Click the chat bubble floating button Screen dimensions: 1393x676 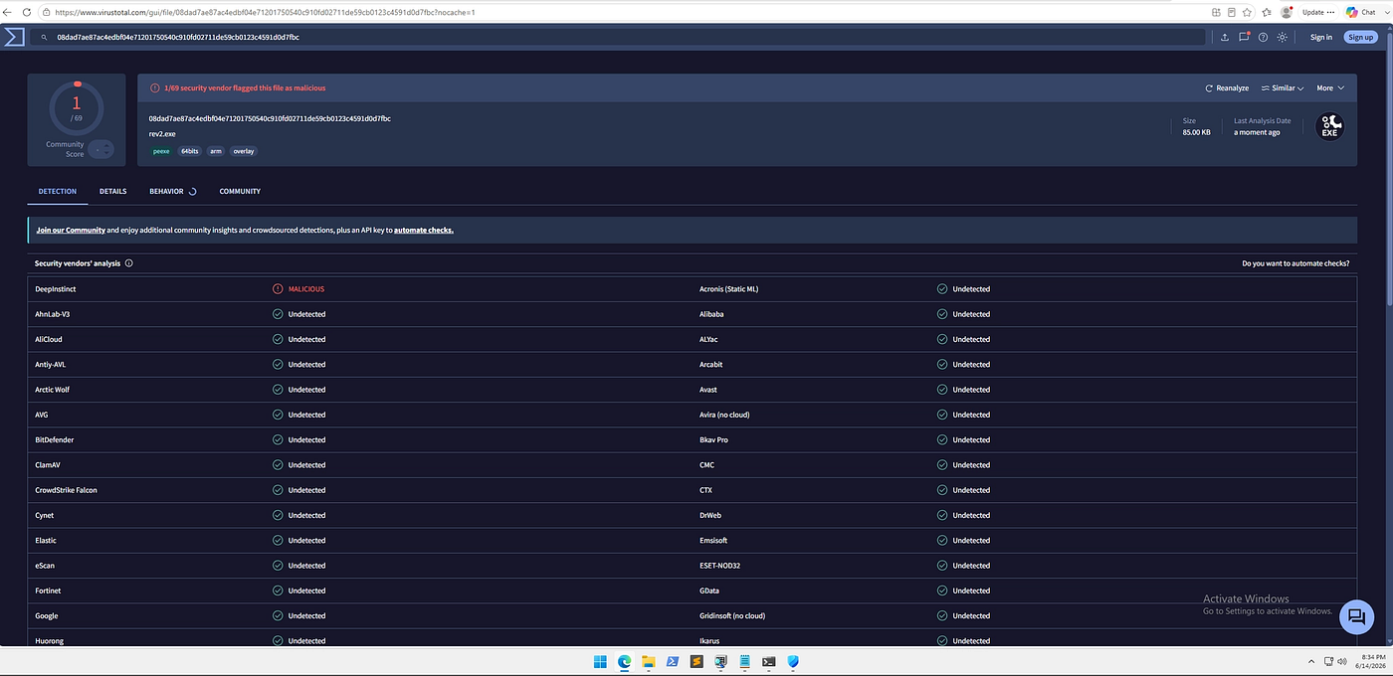pos(1355,616)
